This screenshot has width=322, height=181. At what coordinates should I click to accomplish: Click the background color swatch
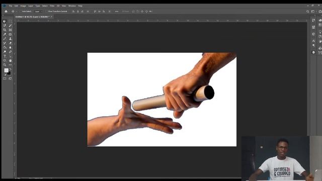[9, 73]
